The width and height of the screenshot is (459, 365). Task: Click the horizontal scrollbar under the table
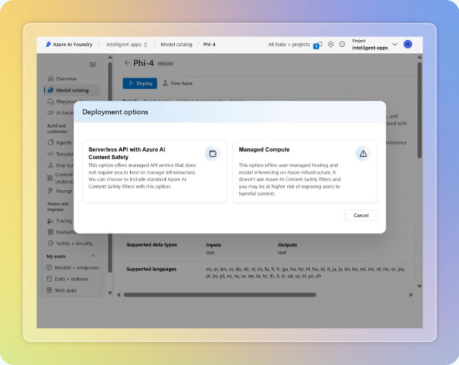[x=255, y=294]
